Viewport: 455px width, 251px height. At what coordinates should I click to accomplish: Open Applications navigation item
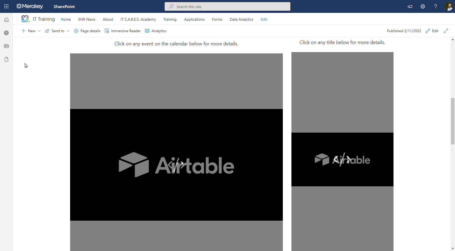click(194, 19)
